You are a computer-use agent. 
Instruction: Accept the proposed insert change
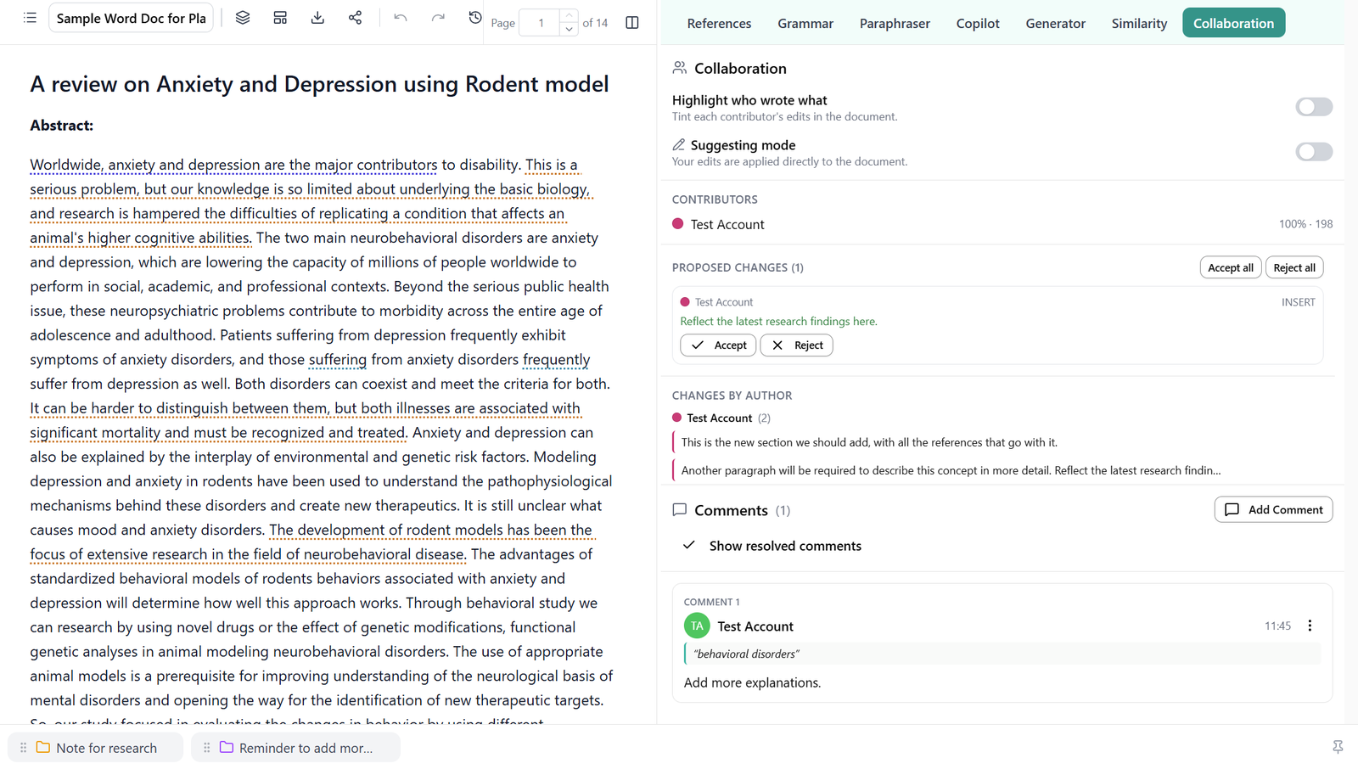[718, 345]
